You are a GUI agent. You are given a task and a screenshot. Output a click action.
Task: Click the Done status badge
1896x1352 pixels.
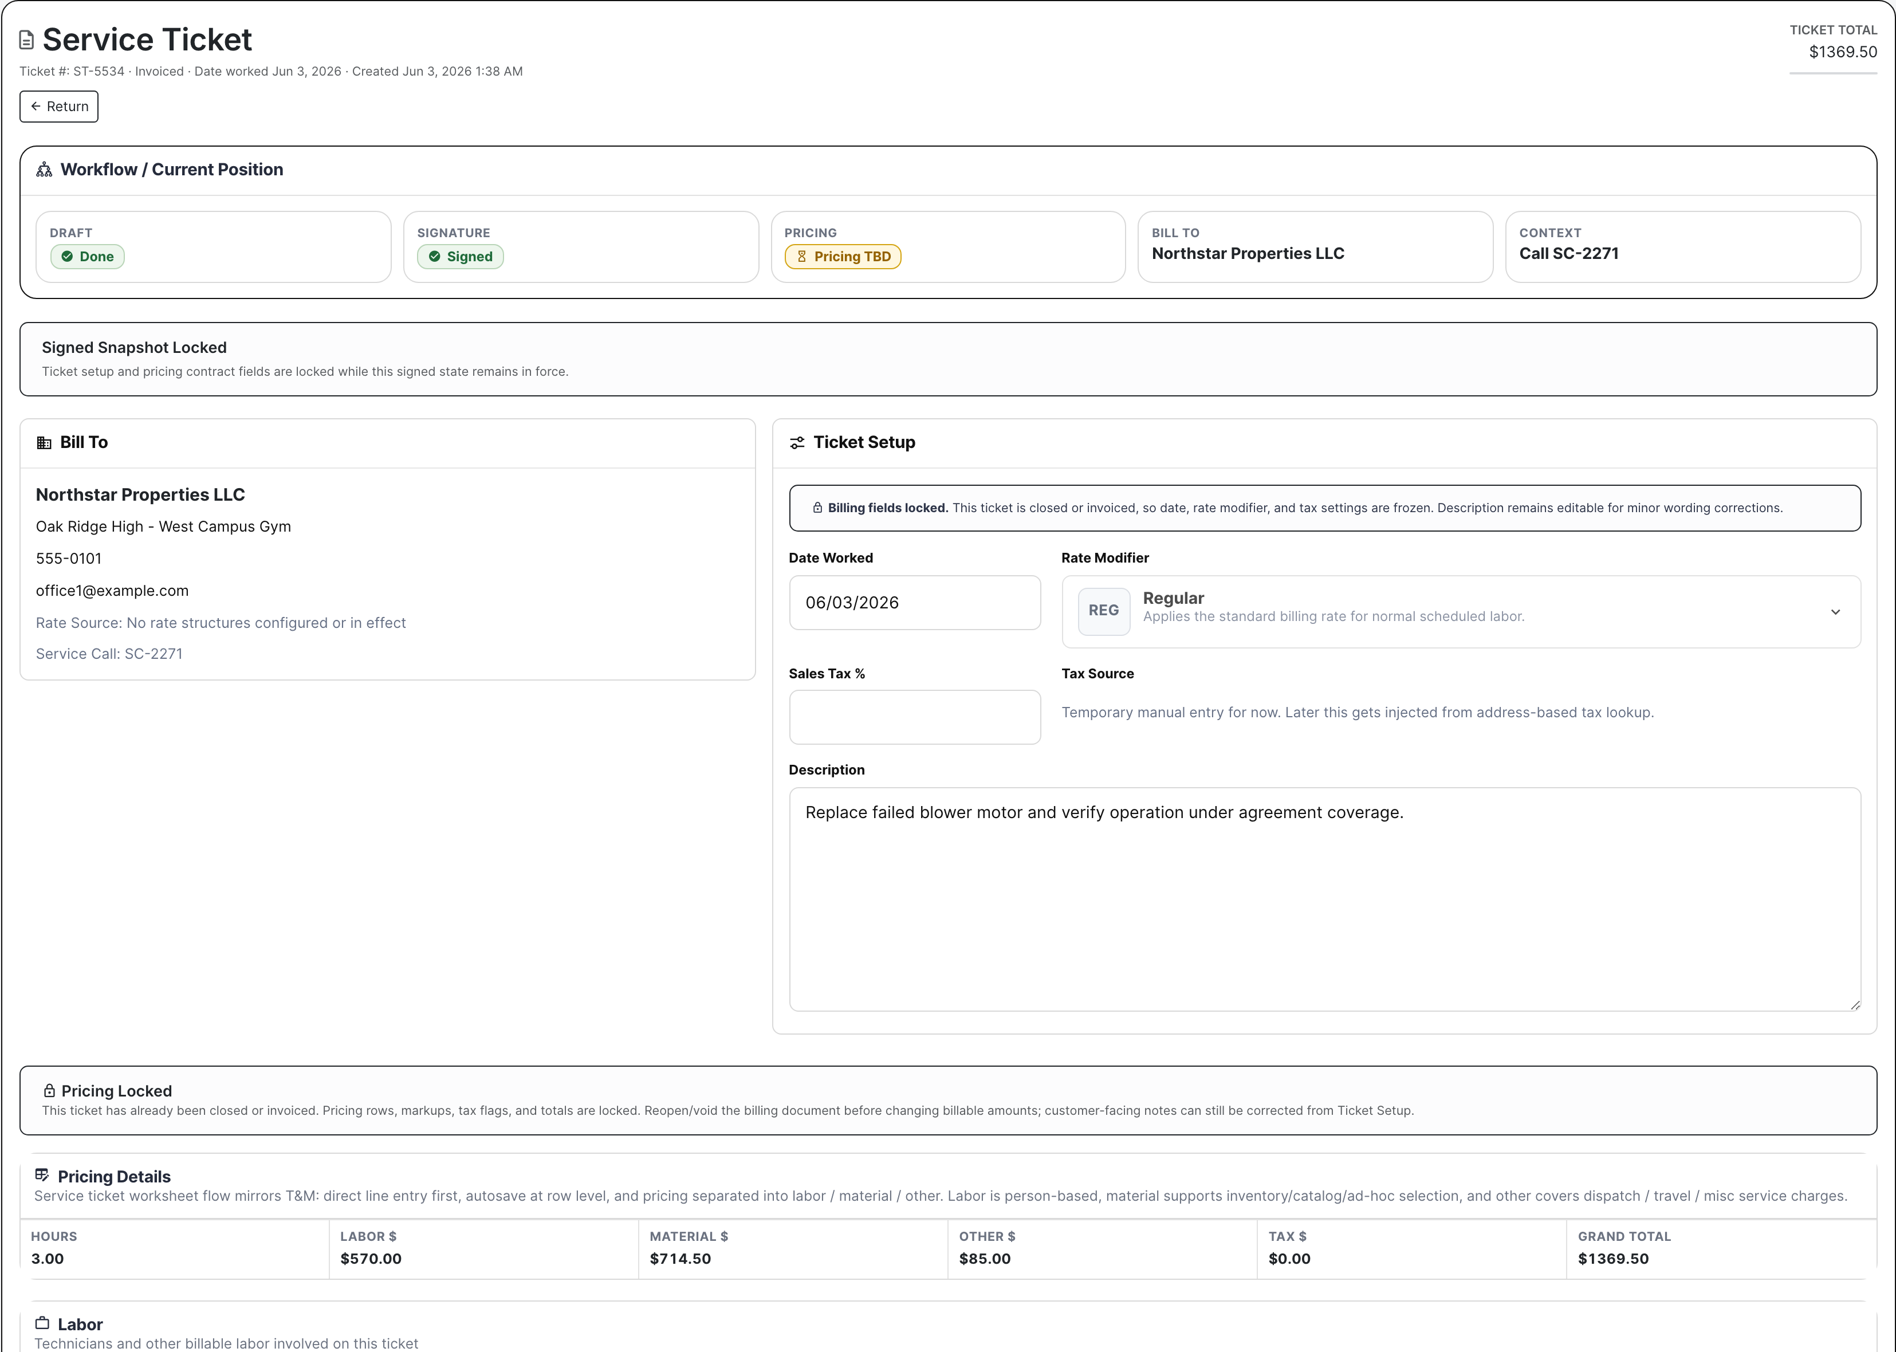tap(88, 257)
